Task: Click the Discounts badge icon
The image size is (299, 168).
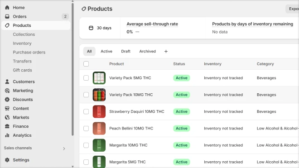Action: click(x=7, y=100)
